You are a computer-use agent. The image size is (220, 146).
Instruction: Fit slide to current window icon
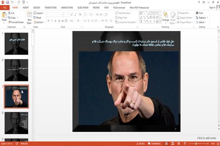point(218,143)
